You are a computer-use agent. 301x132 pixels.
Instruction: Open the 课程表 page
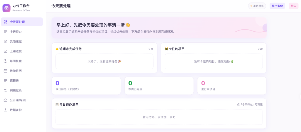point(22,81)
